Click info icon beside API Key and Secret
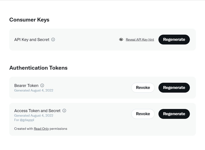The width and height of the screenshot is (205, 150). pyautogui.click(x=53, y=40)
